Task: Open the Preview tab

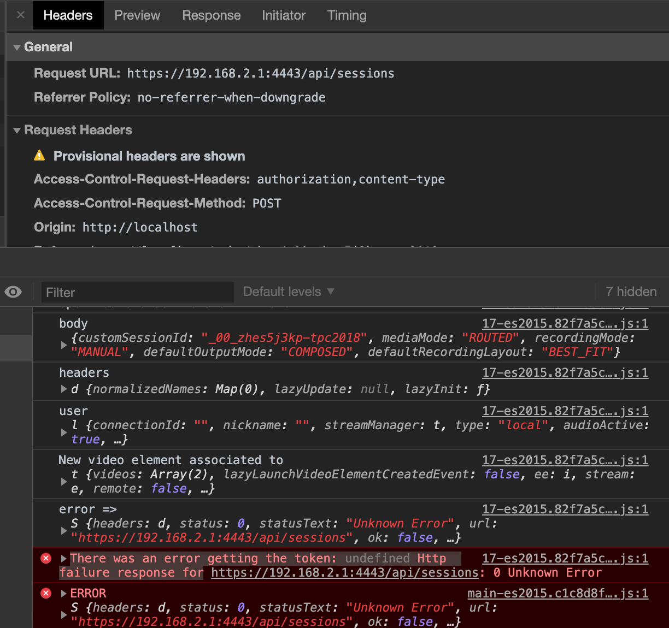Action: pyautogui.click(x=137, y=15)
